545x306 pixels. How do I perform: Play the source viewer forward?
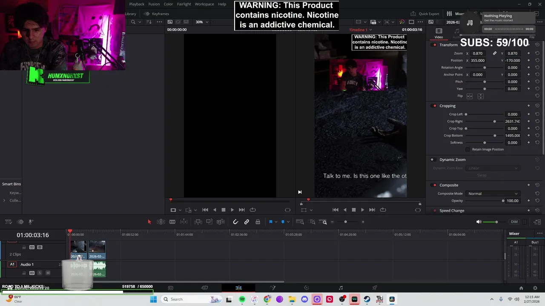232,210
